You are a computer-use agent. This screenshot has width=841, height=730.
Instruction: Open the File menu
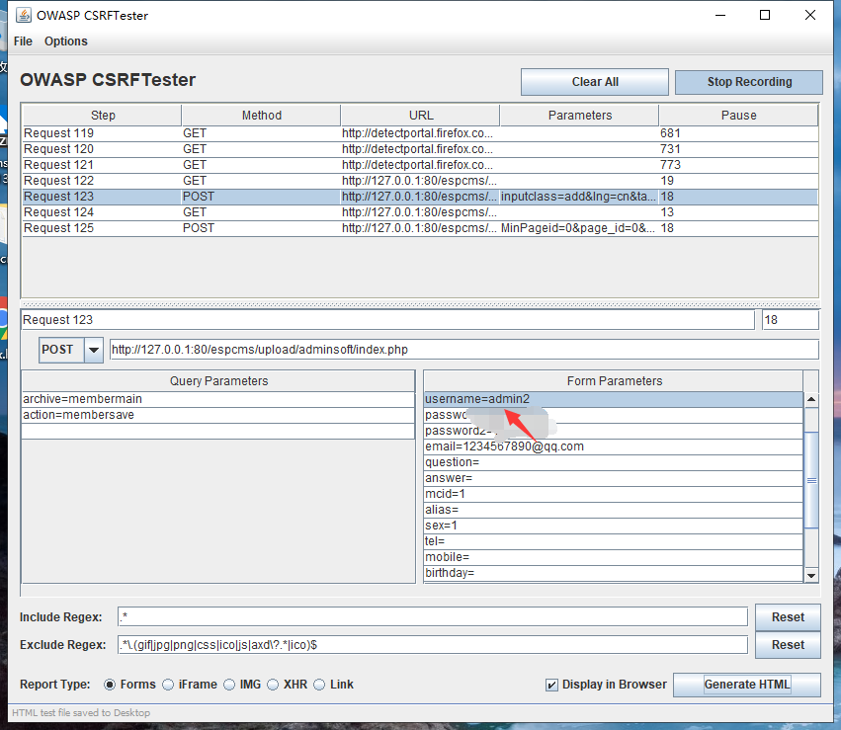23,41
